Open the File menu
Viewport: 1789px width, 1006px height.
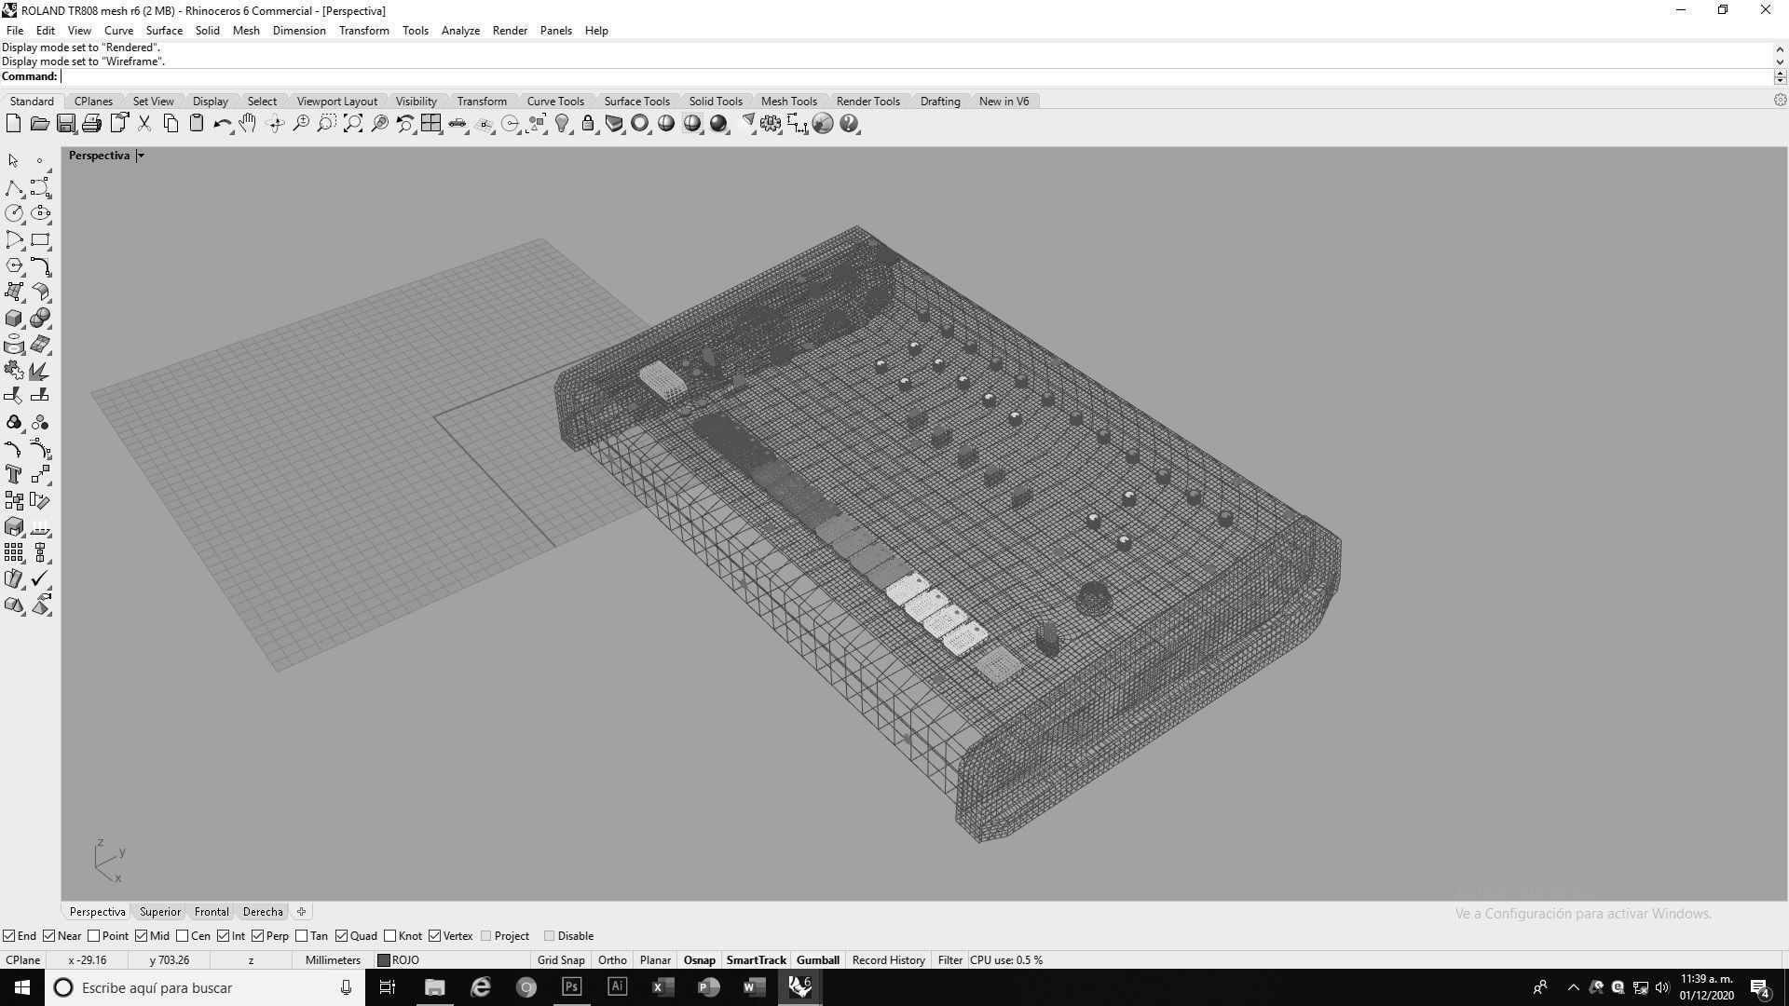point(15,31)
